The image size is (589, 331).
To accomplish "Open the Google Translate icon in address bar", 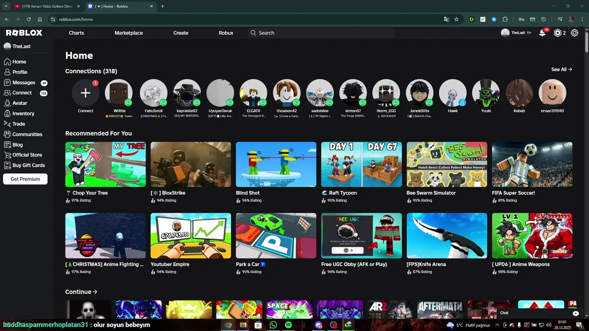I will point(446,19).
